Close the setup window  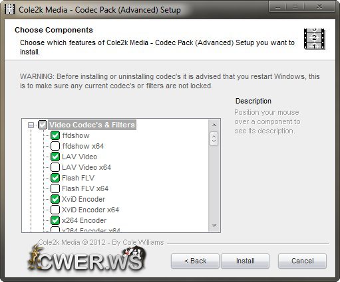319,7
